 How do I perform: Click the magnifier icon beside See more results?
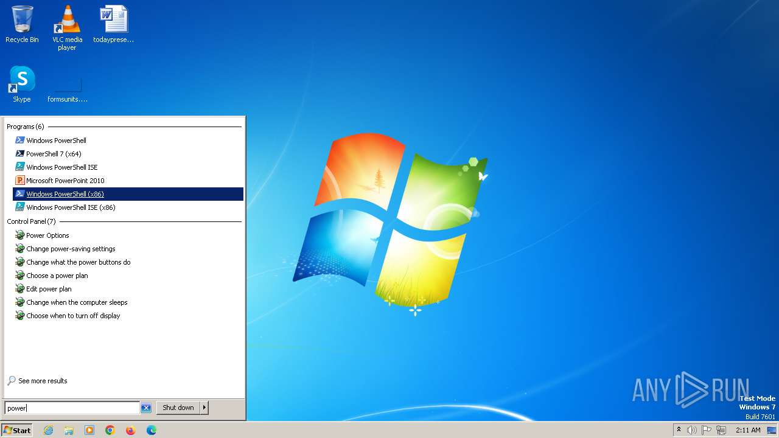coord(12,381)
